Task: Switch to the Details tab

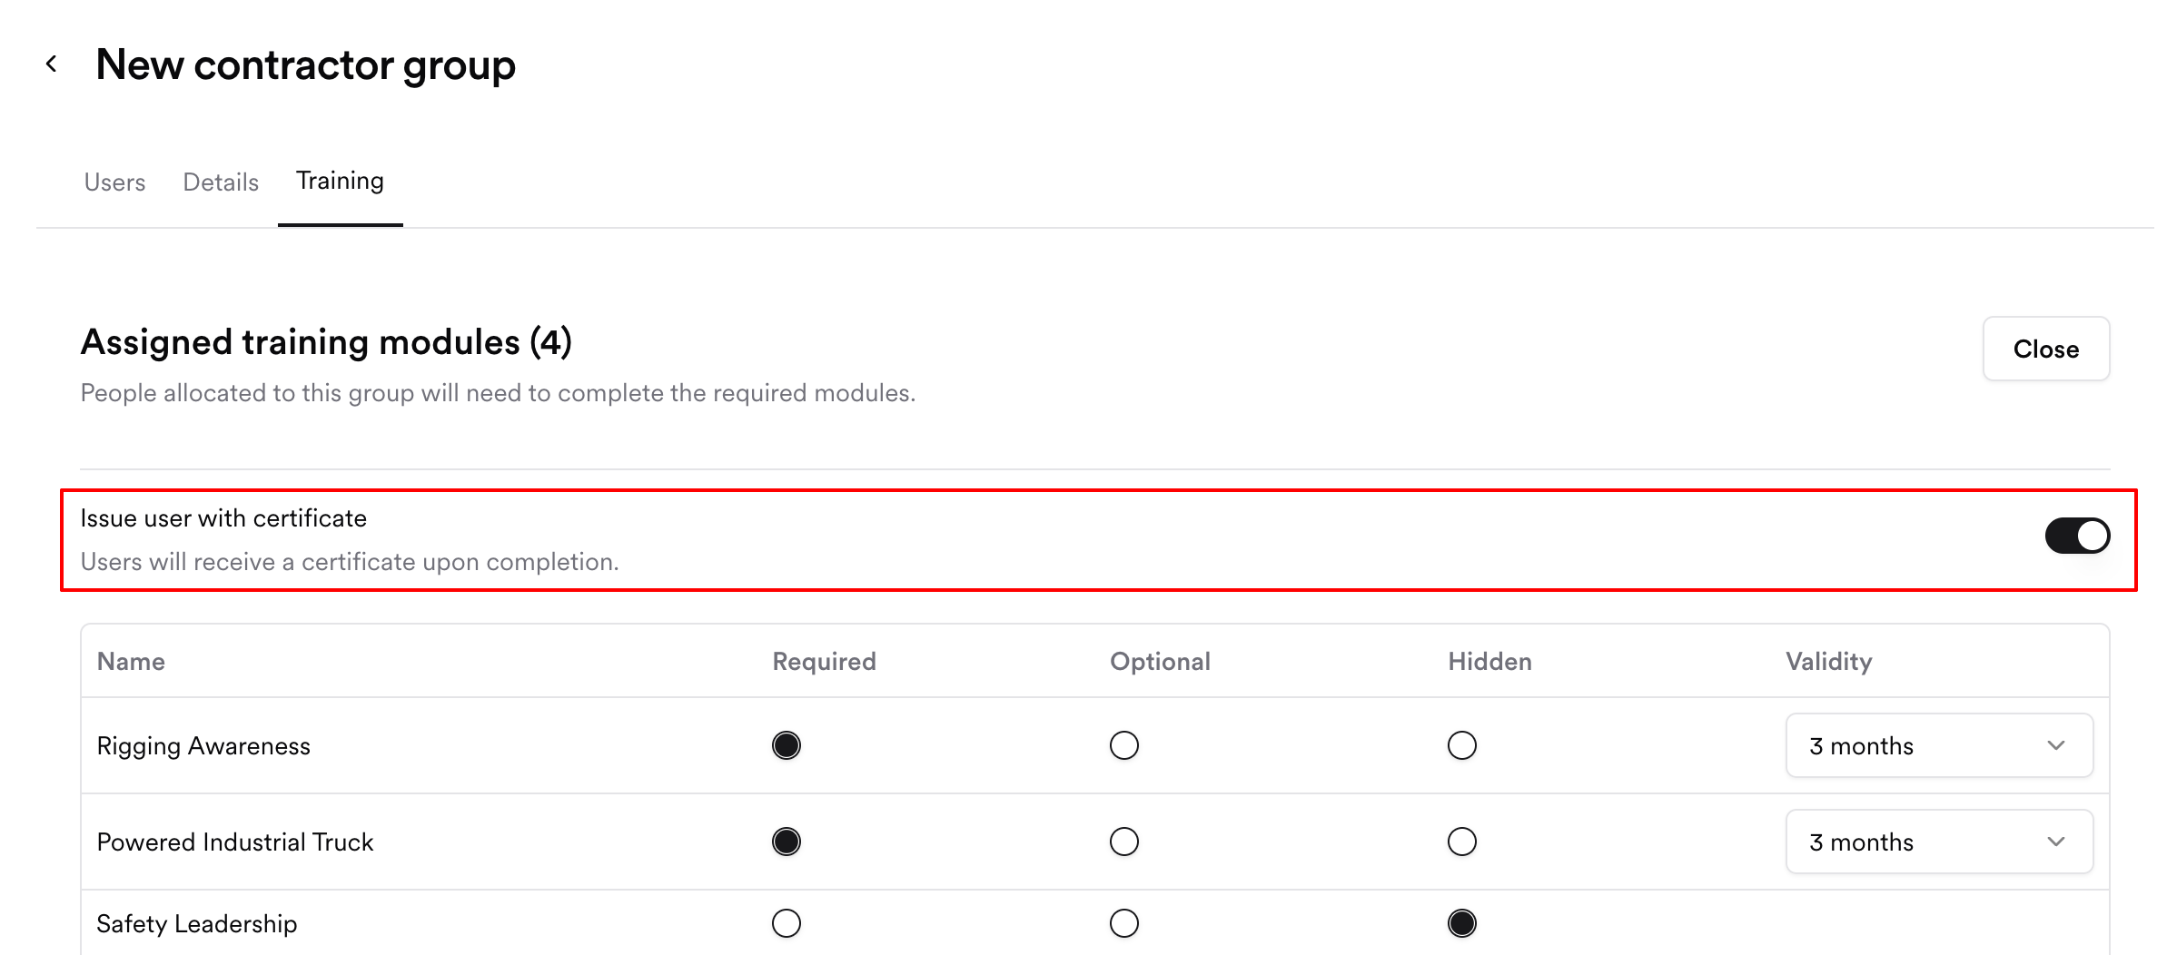Action: coord(221,182)
